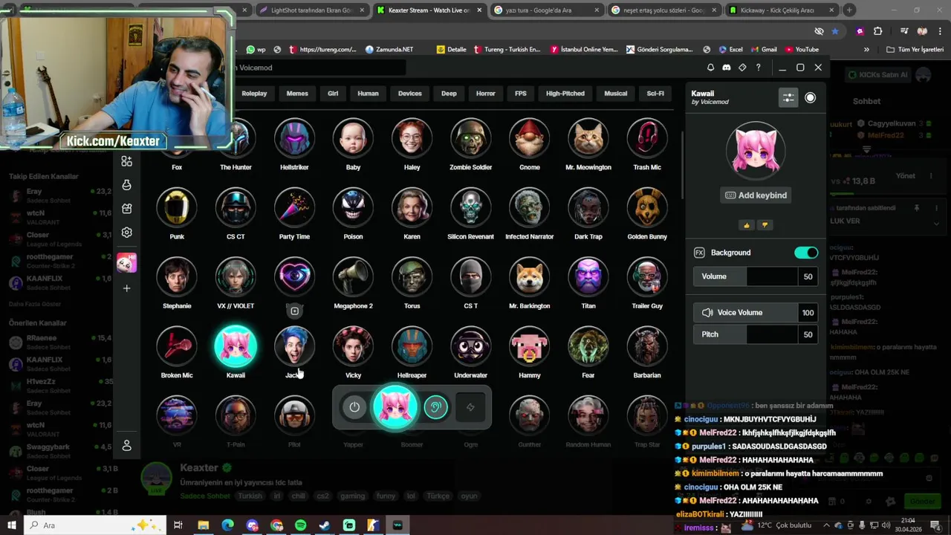Image resolution: width=951 pixels, height=535 pixels.
Task: Open the Kawaii large avatar preview
Action: 756,152
